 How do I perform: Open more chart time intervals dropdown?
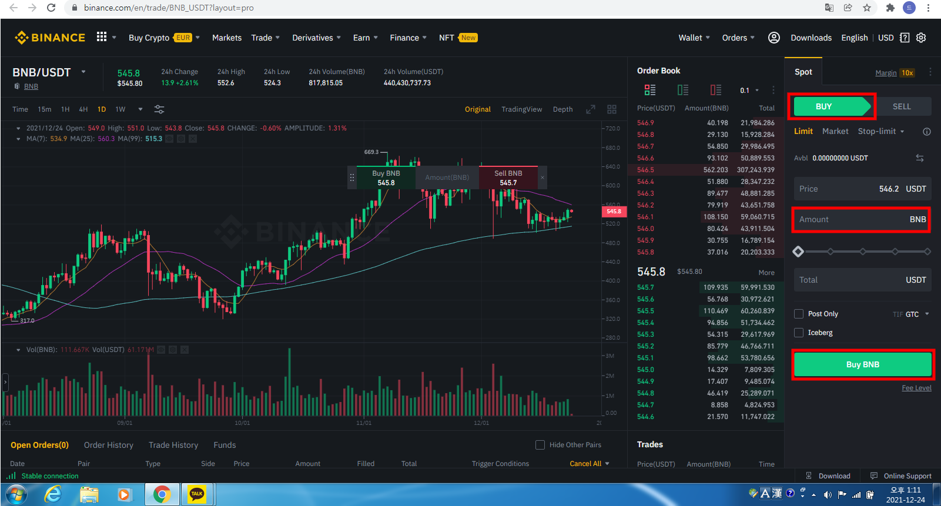(140, 109)
